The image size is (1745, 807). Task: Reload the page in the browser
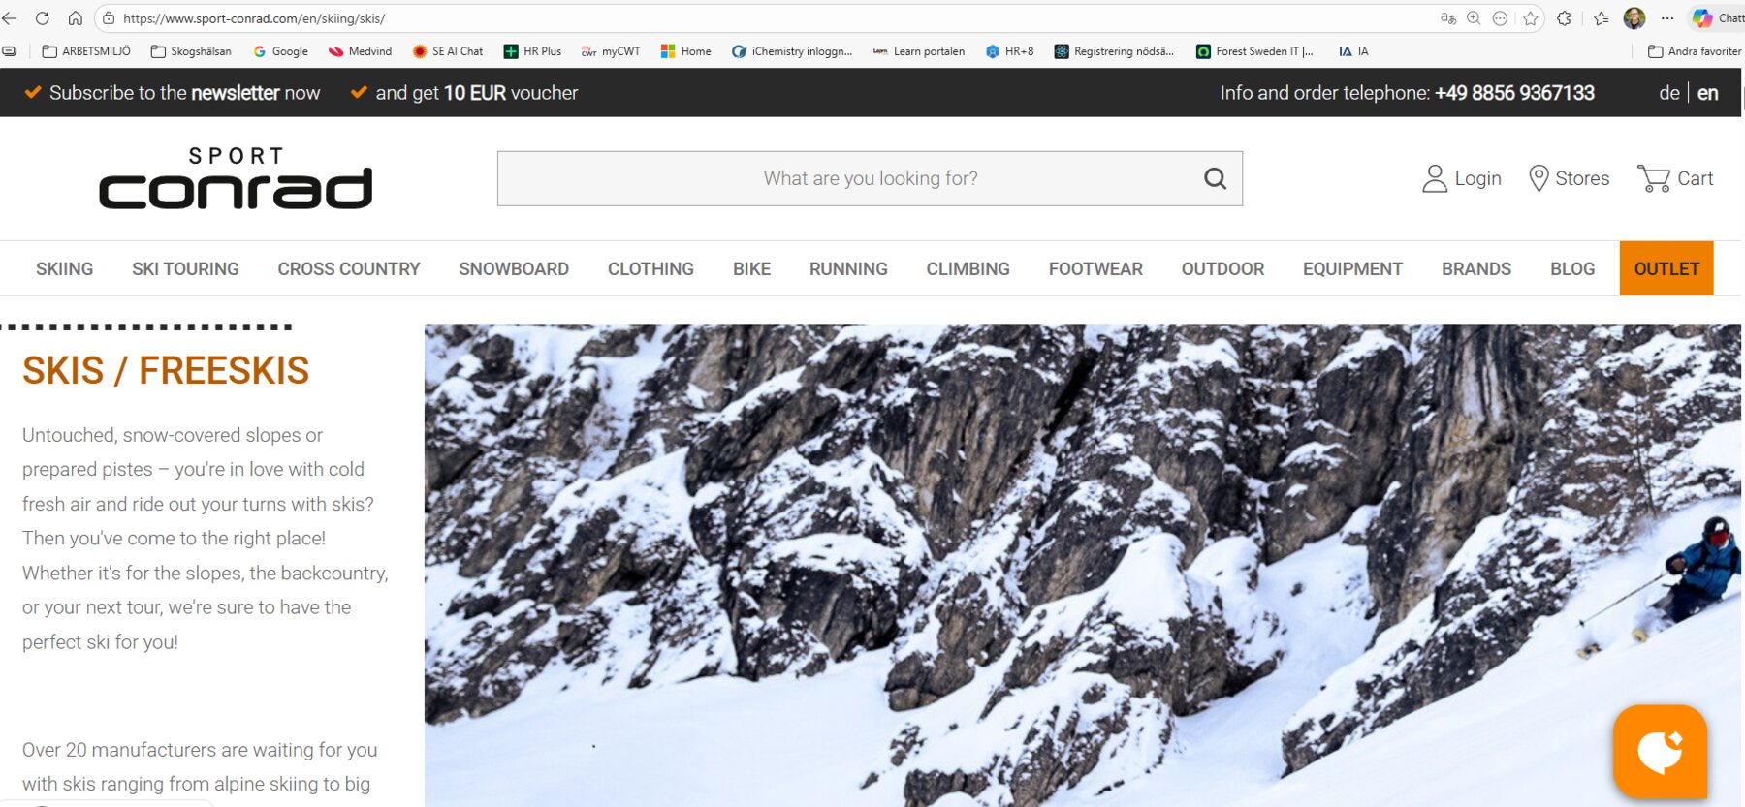click(x=43, y=18)
